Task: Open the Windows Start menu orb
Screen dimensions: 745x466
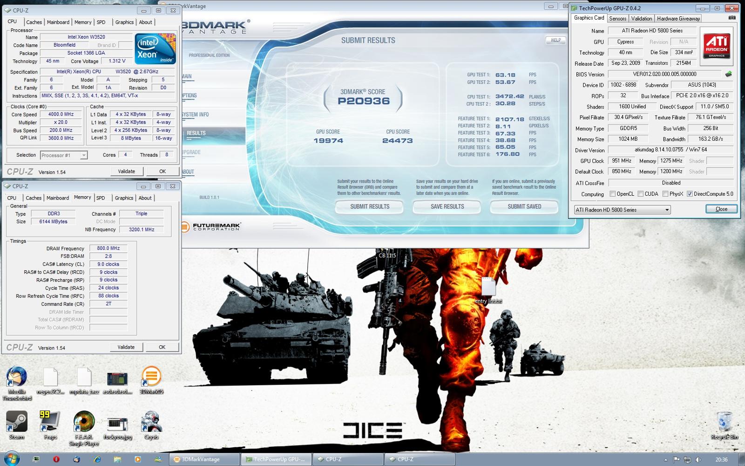Action: (12, 459)
